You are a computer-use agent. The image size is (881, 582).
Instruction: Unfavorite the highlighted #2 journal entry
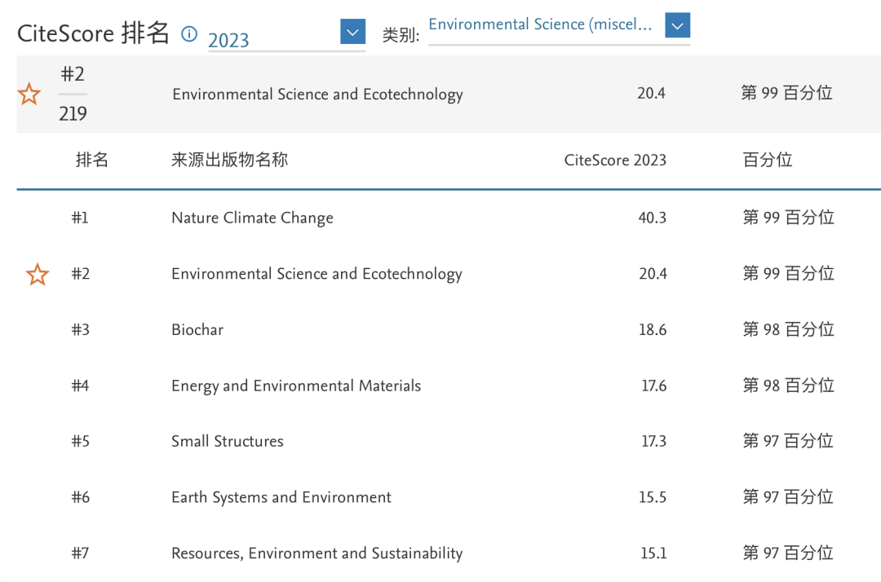29,94
